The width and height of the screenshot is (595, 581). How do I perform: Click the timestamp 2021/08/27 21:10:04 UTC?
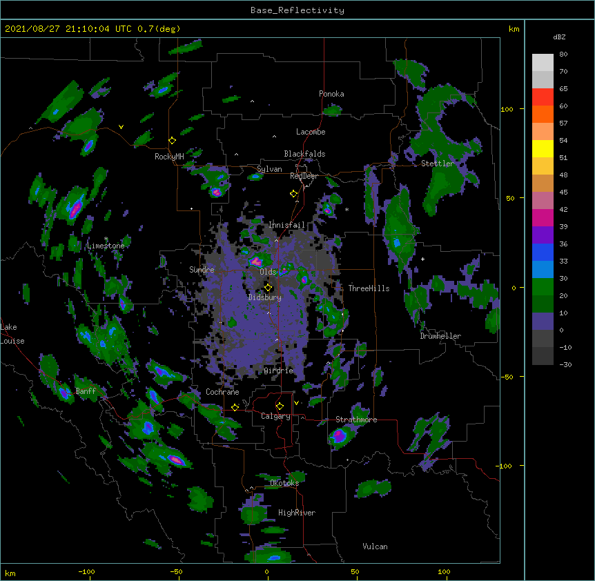(68, 29)
